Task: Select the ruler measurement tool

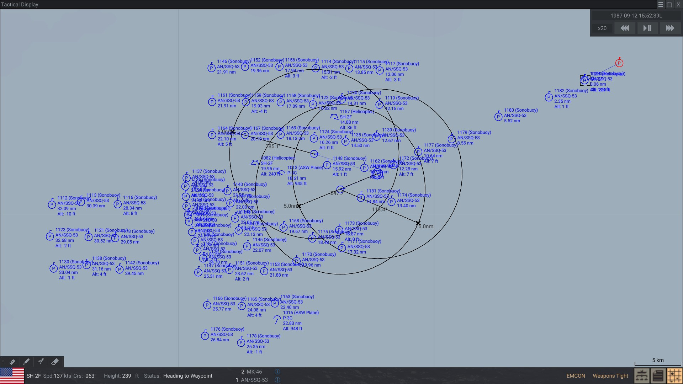Action: (x=12, y=362)
